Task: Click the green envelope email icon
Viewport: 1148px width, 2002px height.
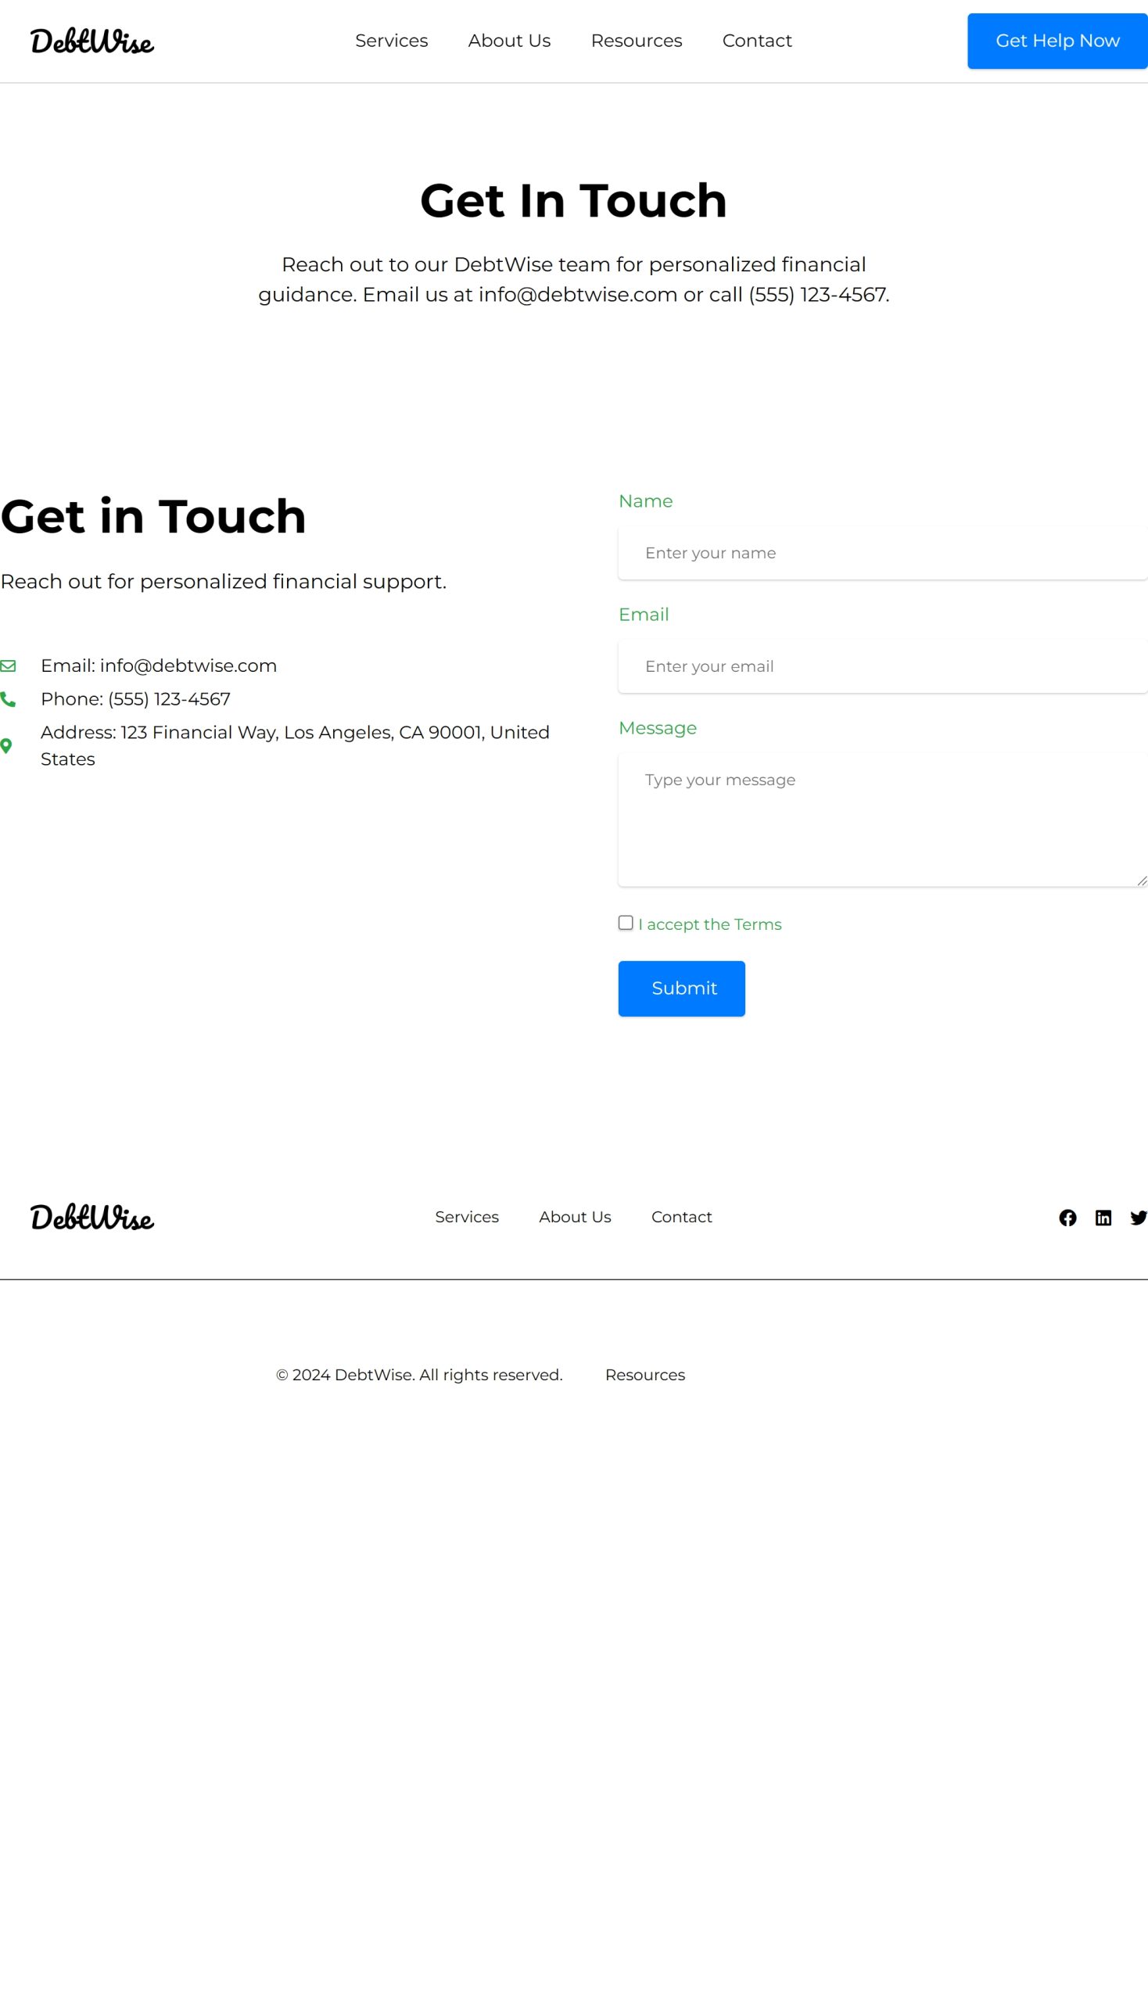Action: [8, 666]
